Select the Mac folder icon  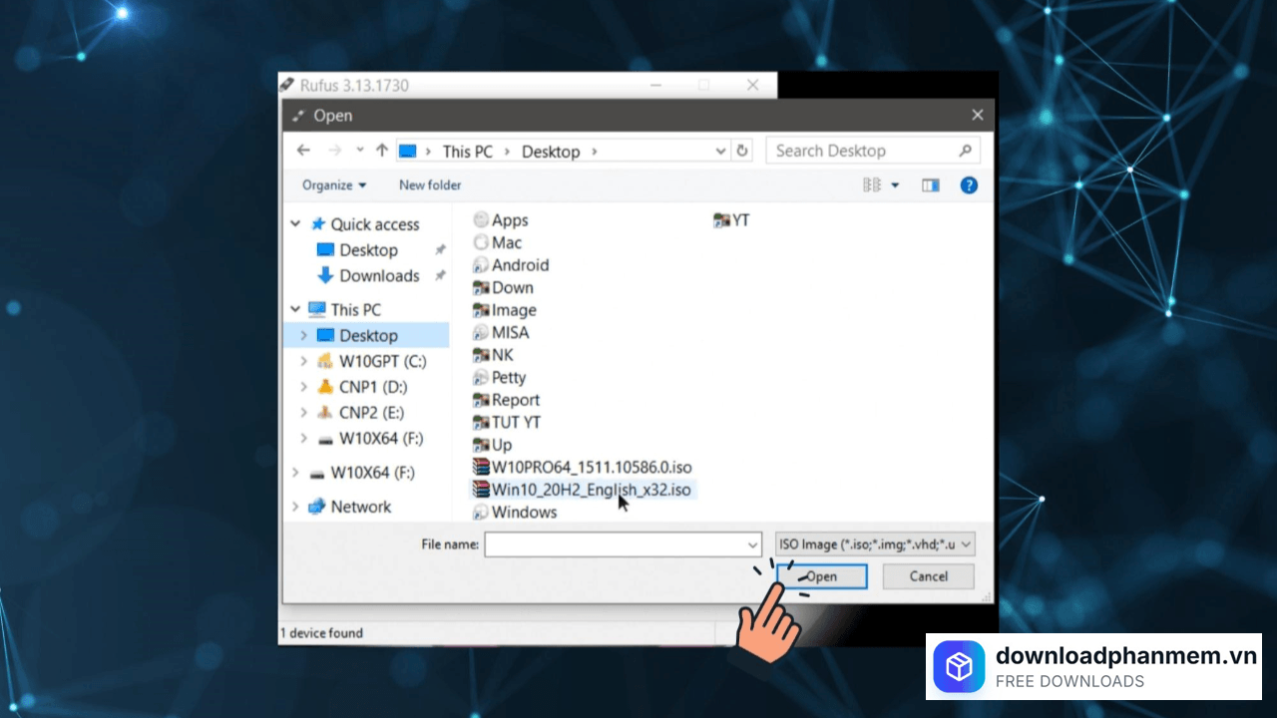[481, 242]
